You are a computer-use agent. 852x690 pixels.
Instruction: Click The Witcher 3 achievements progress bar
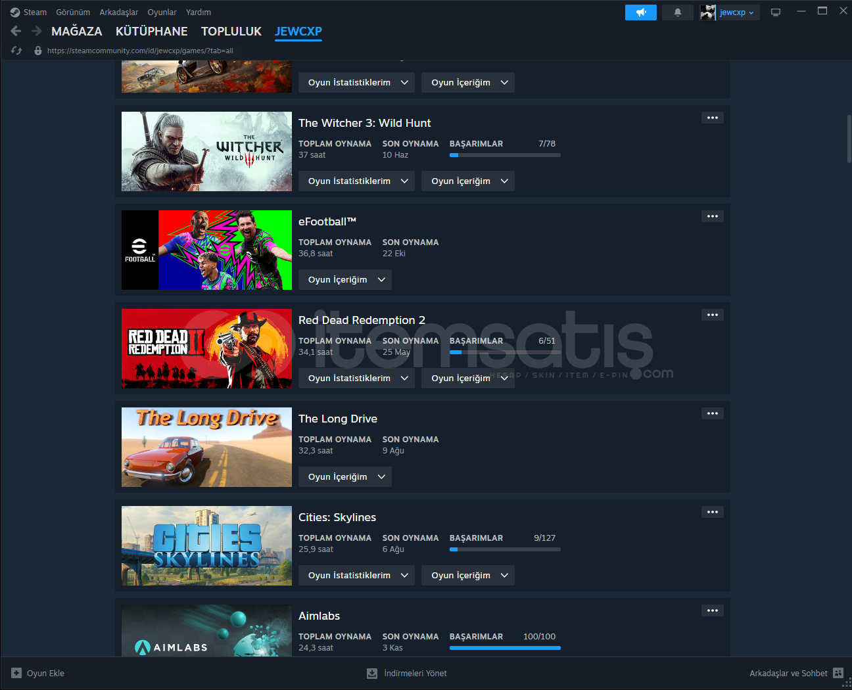coord(505,155)
